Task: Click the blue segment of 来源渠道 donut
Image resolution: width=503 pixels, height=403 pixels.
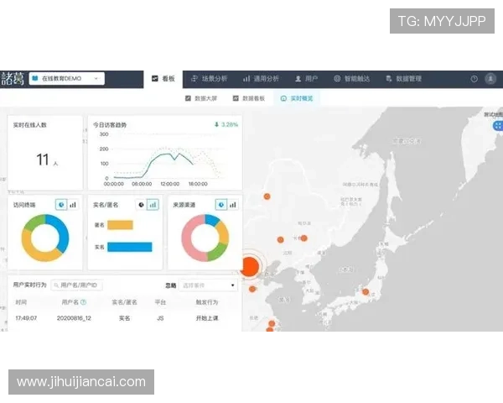Action: click(x=212, y=219)
